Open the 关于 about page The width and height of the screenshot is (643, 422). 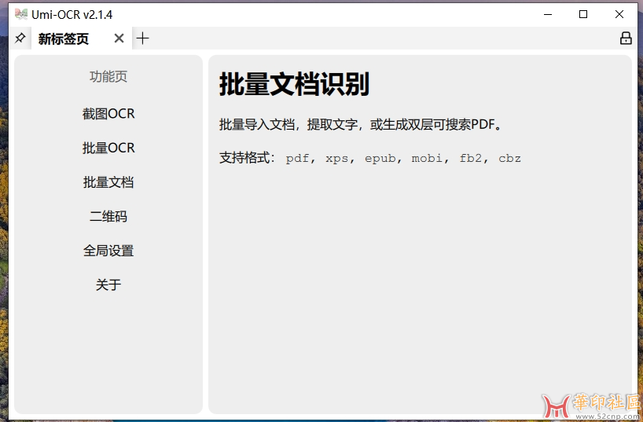(108, 284)
